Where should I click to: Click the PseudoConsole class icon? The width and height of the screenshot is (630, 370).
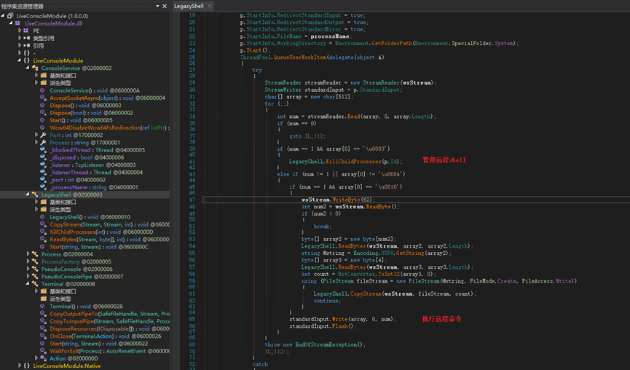[35, 269]
